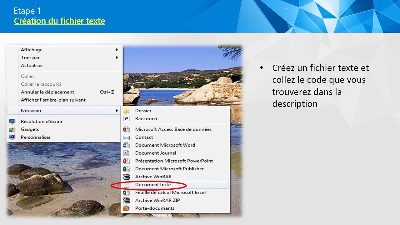Viewport: 400px width, 225px height.
Task: Open the Trier par menu entry
Action: click(64, 57)
